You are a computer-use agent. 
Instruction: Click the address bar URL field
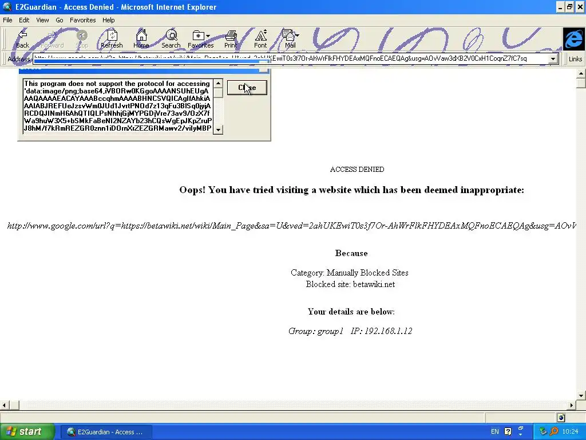click(291, 59)
